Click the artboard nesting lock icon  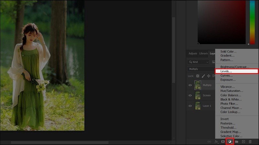click(214, 76)
